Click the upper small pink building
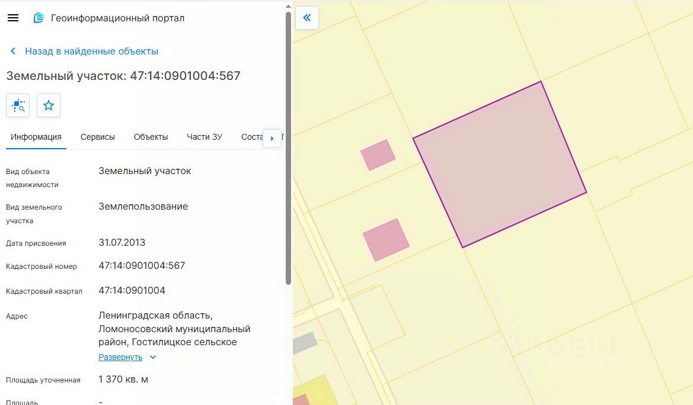The height and width of the screenshot is (405, 693). [378, 155]
